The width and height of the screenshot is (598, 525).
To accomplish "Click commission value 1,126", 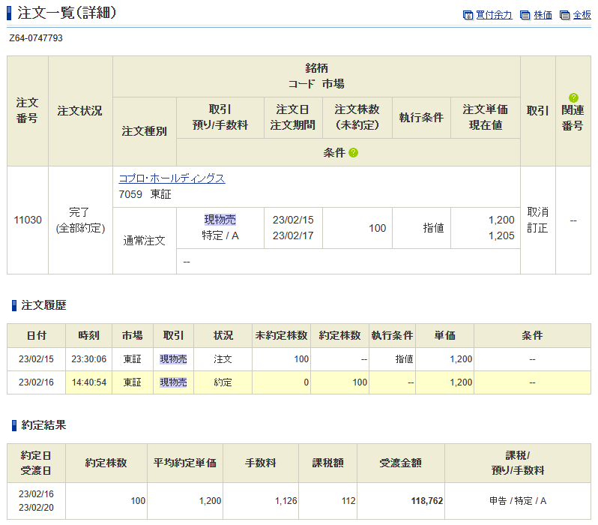I will click(x=286, y=500).
